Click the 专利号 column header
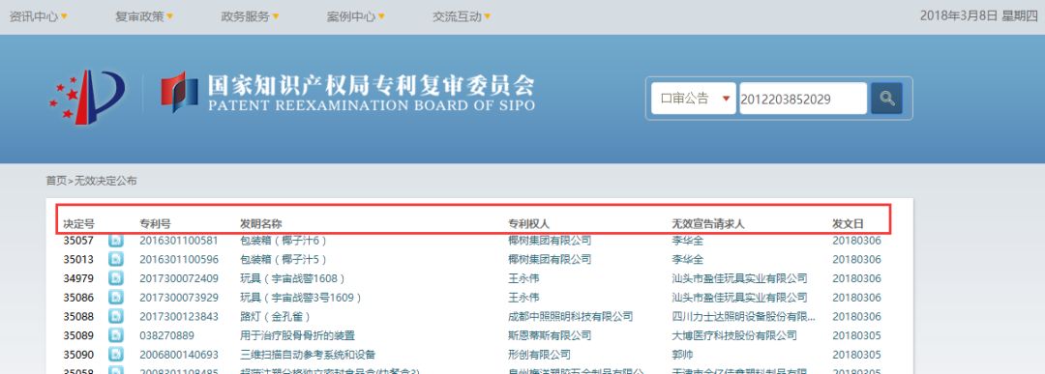The height and width of the screenshot is (374, 1045). [x=155, y=224]
